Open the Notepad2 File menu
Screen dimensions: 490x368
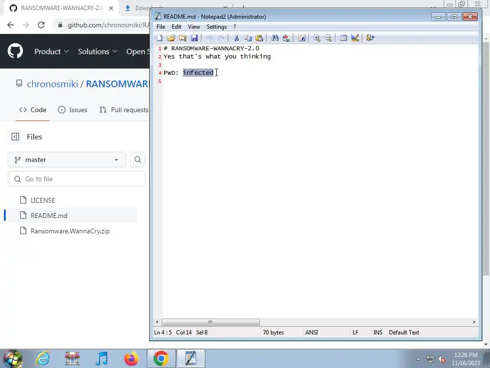161,27
